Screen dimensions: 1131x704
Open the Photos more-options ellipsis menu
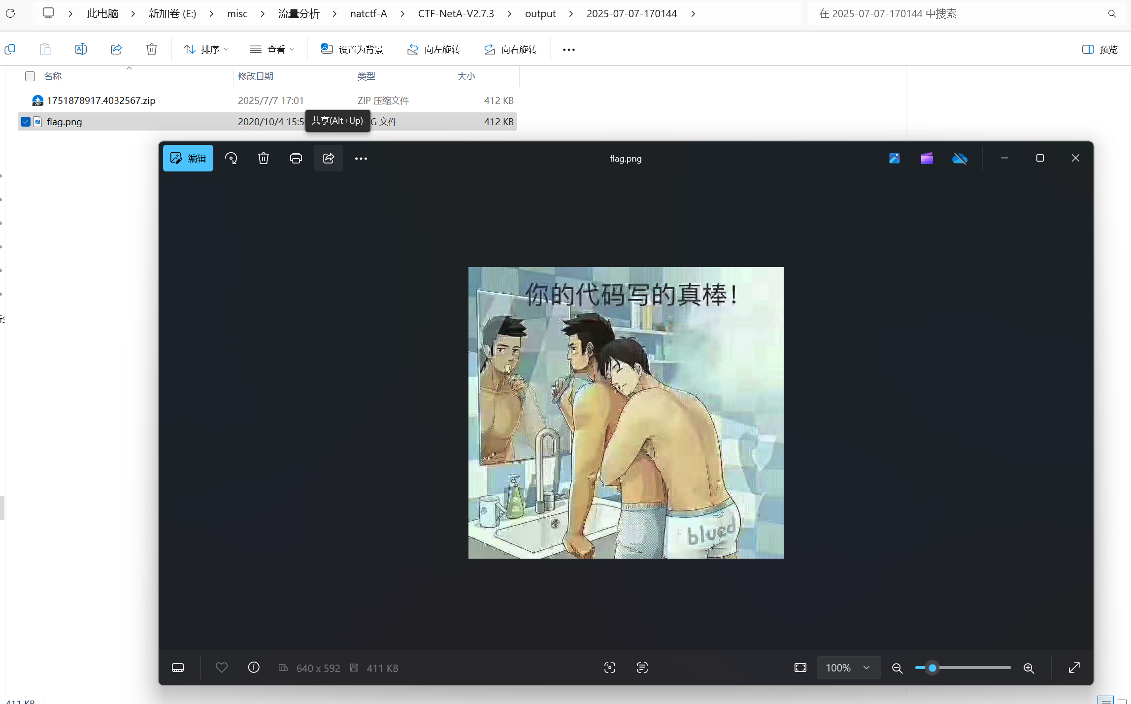(361, 158)
